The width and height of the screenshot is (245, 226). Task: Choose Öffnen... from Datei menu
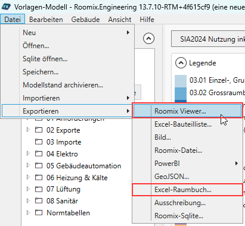tap(67, 46)
